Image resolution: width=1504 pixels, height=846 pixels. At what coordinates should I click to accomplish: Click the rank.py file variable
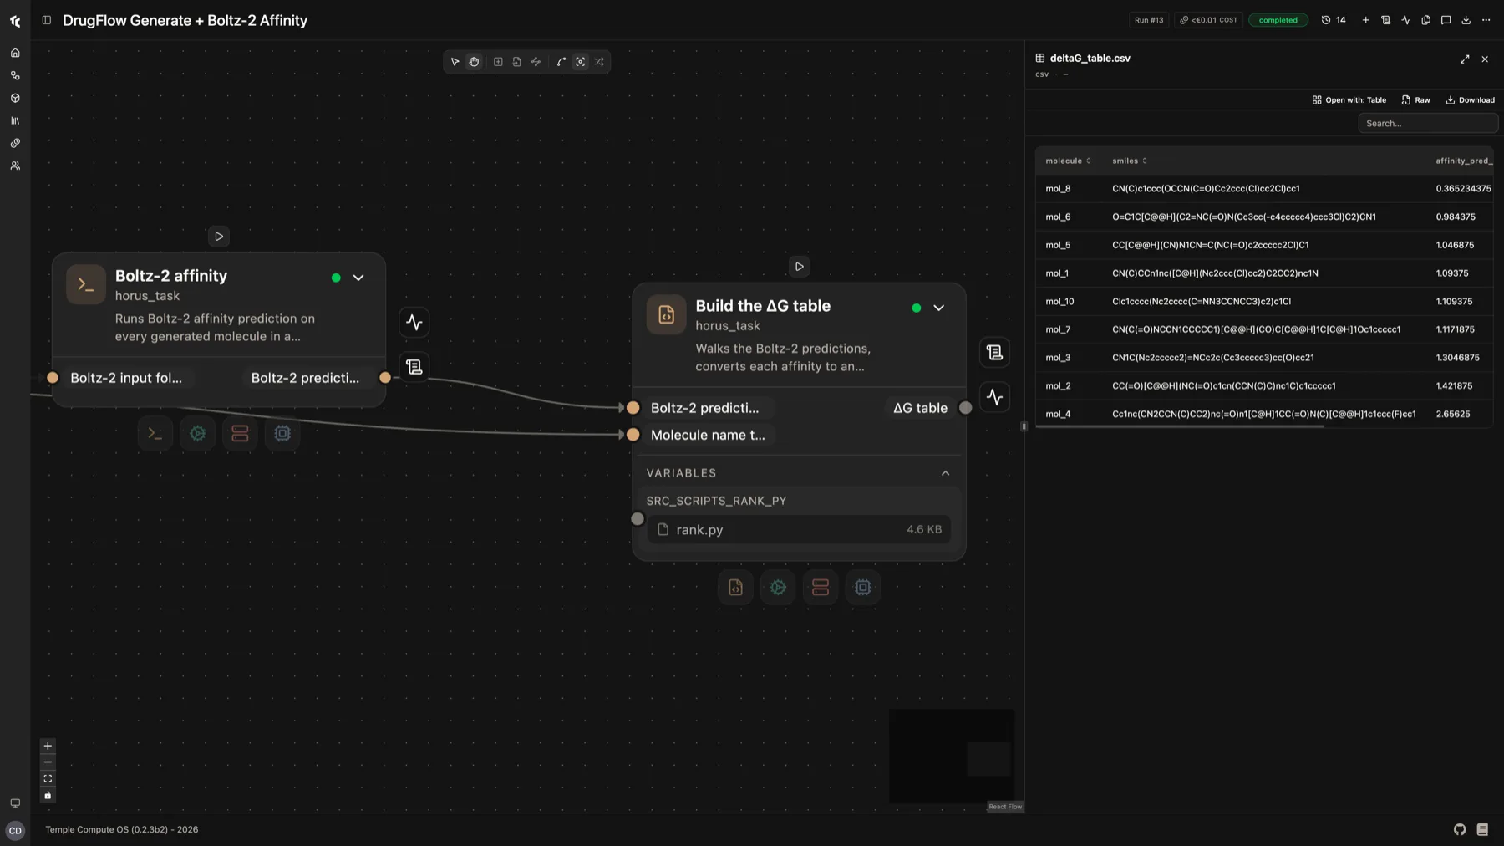799,530
